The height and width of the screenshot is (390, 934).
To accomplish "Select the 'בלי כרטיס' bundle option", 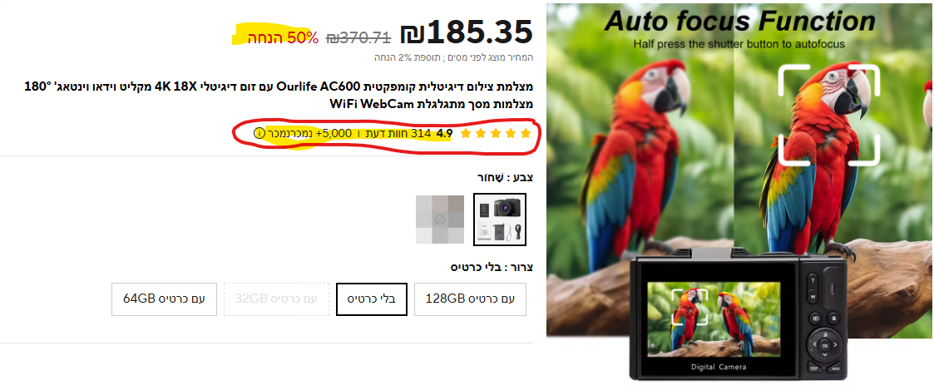I will (x=372, y=299).
